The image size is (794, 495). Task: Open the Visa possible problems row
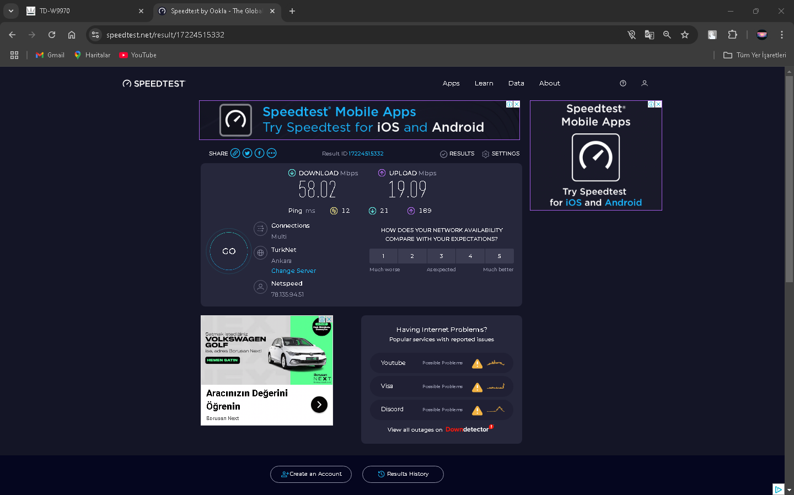coord(442,386)
